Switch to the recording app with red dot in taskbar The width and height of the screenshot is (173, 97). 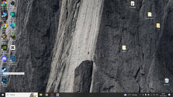point(52,95)
